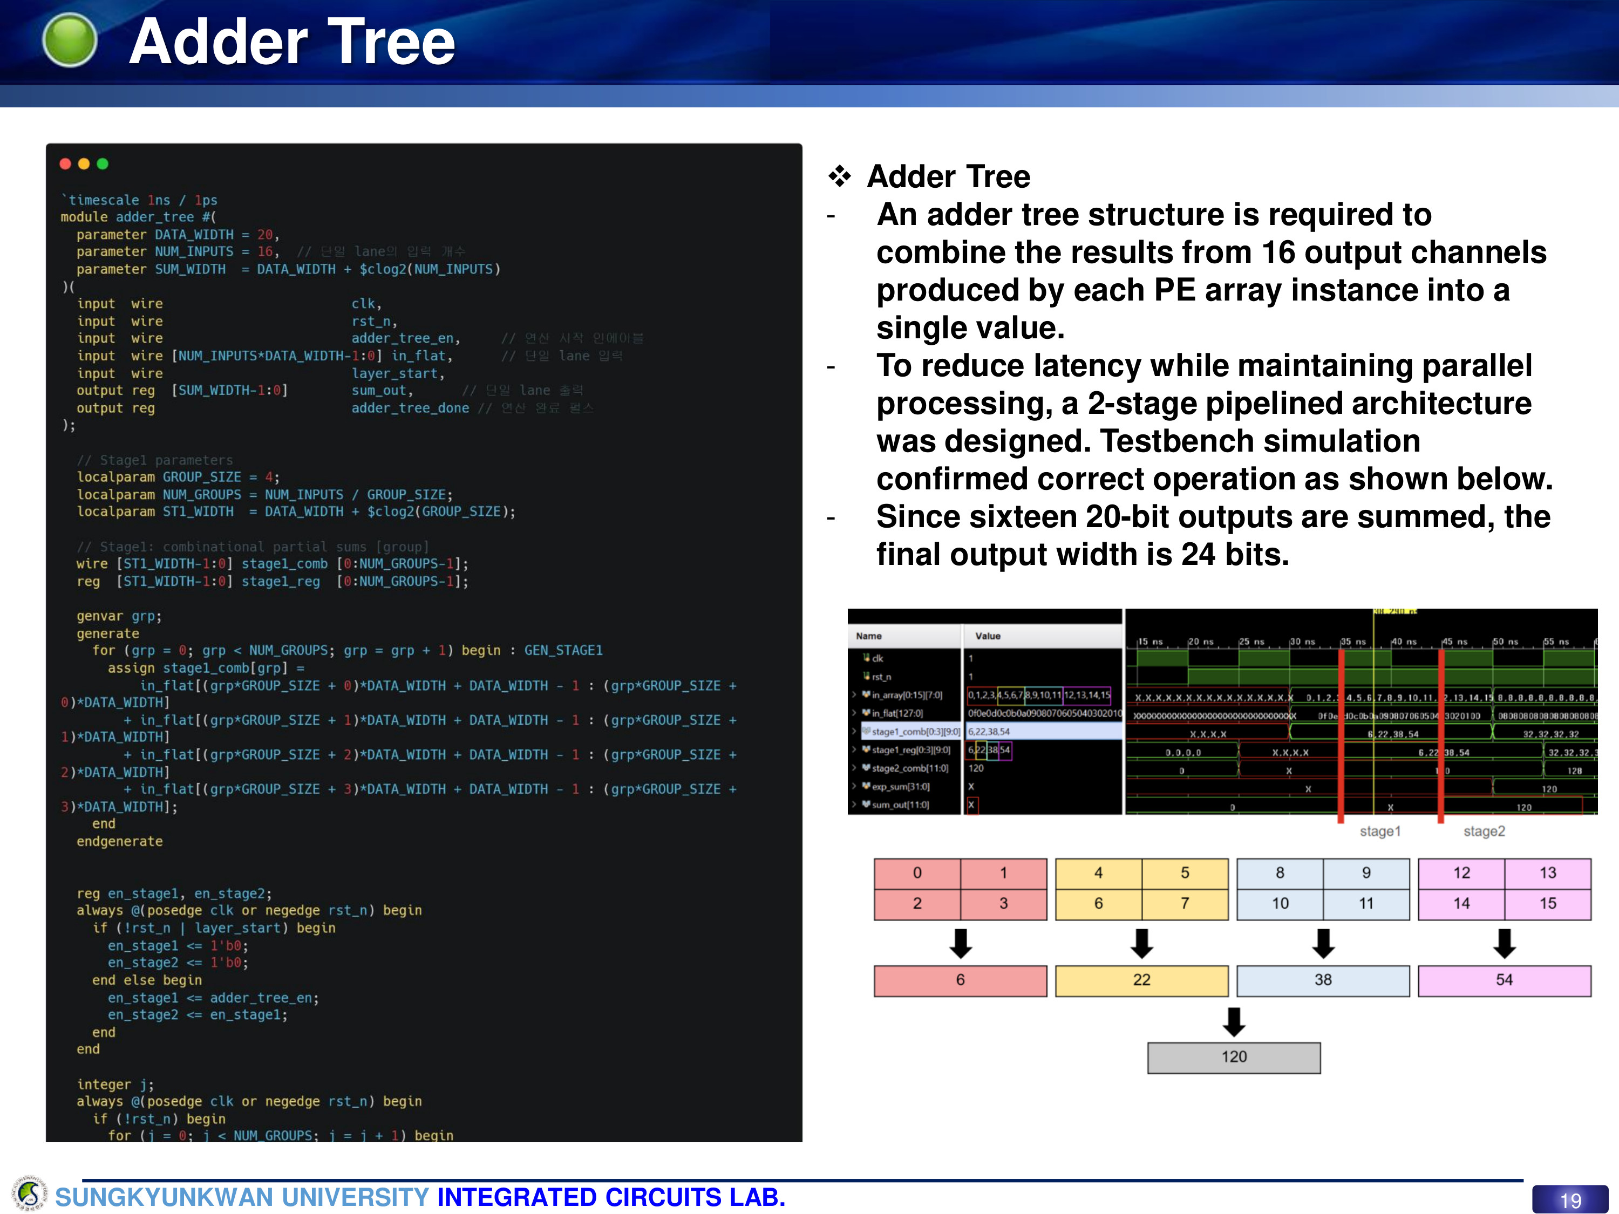The image size is (1619, 1214).
Task: Click the diamond bullet beside Adder Tree heading
Action: pos(840,175)
